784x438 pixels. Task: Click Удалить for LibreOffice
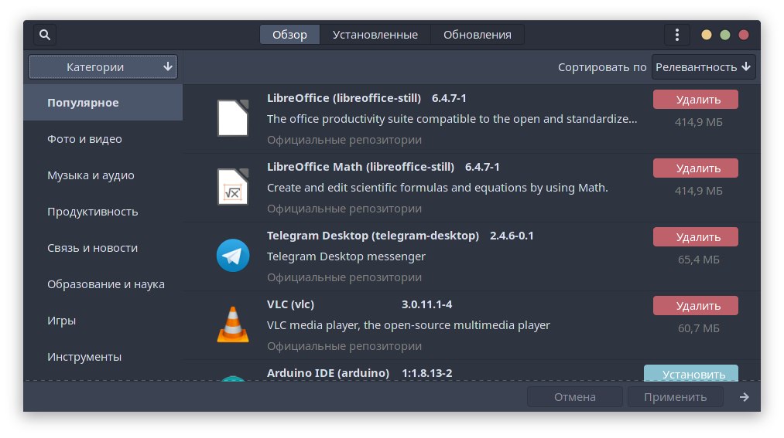tap(696, 100)
